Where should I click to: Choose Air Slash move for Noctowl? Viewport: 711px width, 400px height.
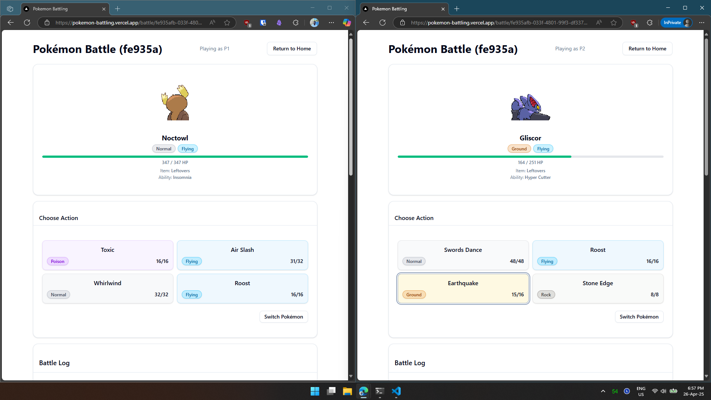(x=242, y=255)
